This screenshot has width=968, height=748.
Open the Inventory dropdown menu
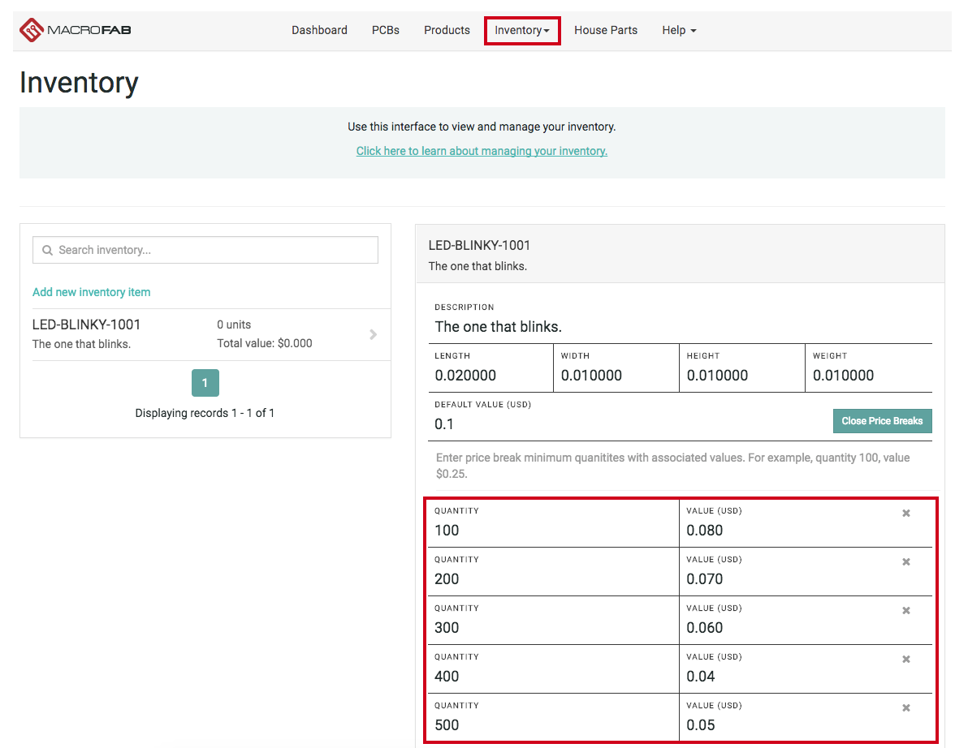click(x=521, y=31)
